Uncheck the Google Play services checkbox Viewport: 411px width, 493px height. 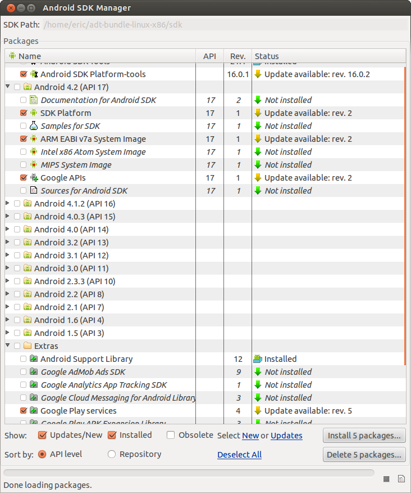(23, 411)
